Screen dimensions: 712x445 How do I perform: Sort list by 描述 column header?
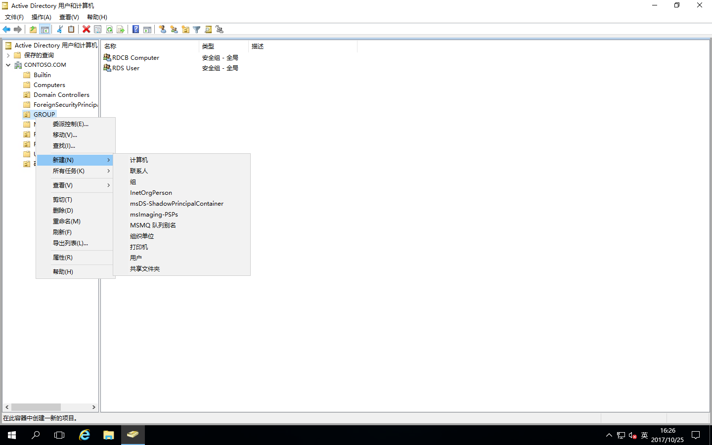(303, 46)
